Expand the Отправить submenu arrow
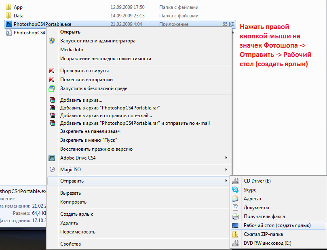327x250 pixels. click(x=226, y=181)
